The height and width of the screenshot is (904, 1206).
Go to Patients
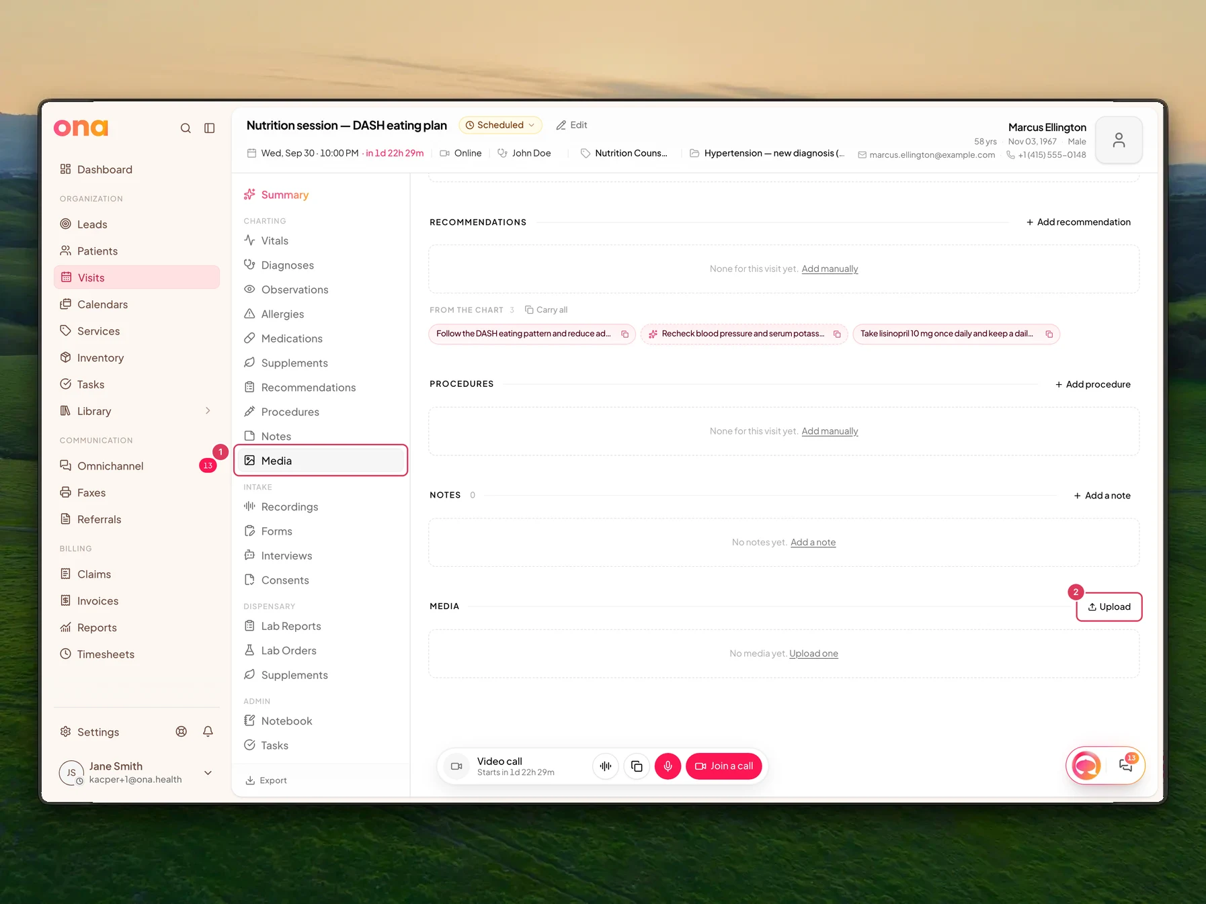coord(136,251)
